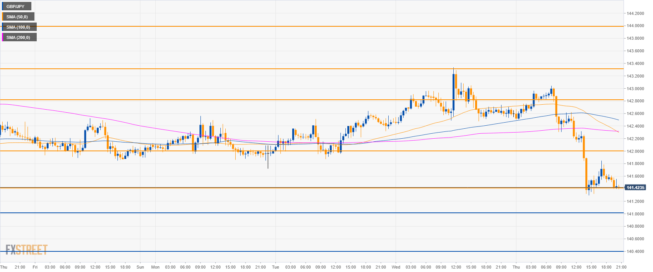The image size is (653, 272).
Task: Select the 144.0000 price axis label
Action: [x=635, y=26]
